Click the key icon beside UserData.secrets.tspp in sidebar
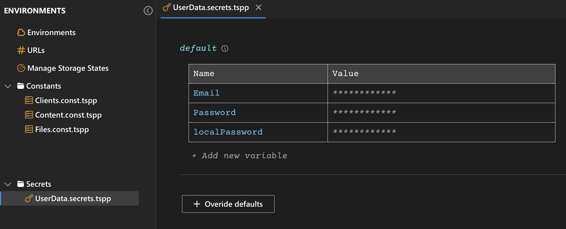The width and height of the screenshot is (566, 229). click(x=29, y=198)
